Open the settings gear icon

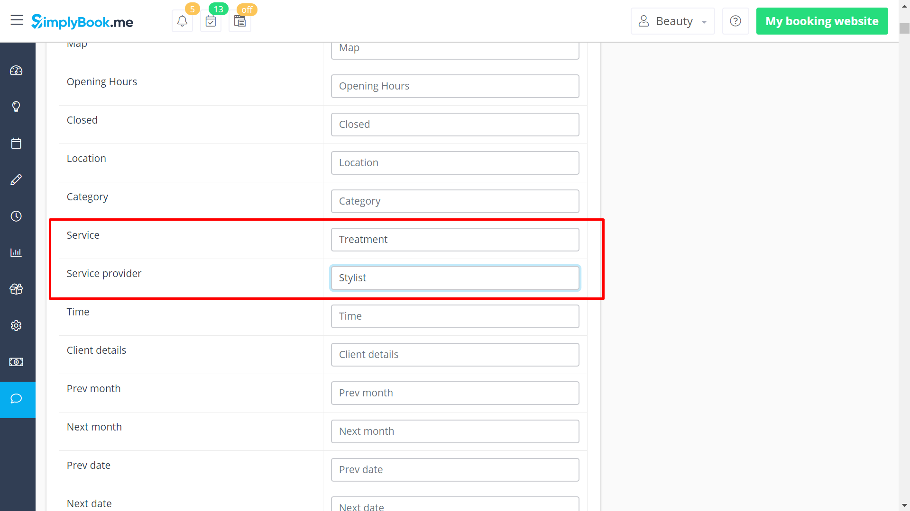click(16, 325)
